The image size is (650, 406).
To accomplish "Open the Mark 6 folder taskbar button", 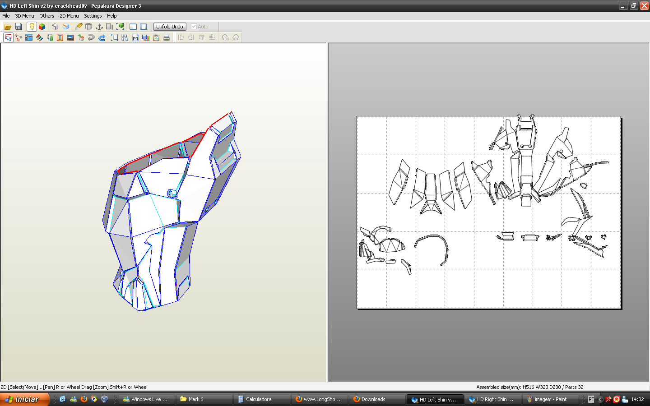I will (x=204, y=399).
